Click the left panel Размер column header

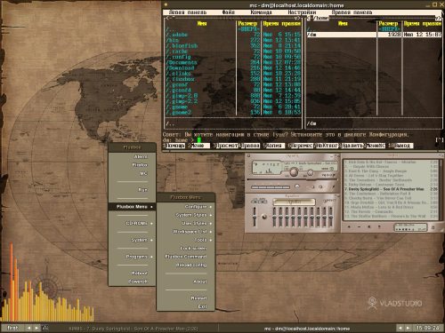tap(247, 23)
